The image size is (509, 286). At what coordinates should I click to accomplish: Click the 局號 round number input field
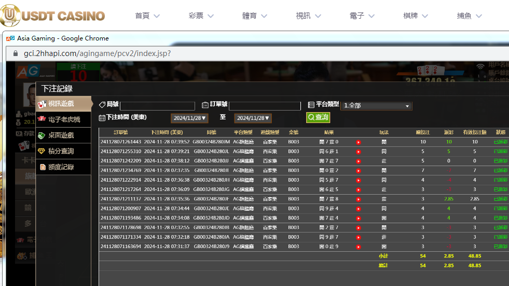pyautogui.click(x=157, y=106)
